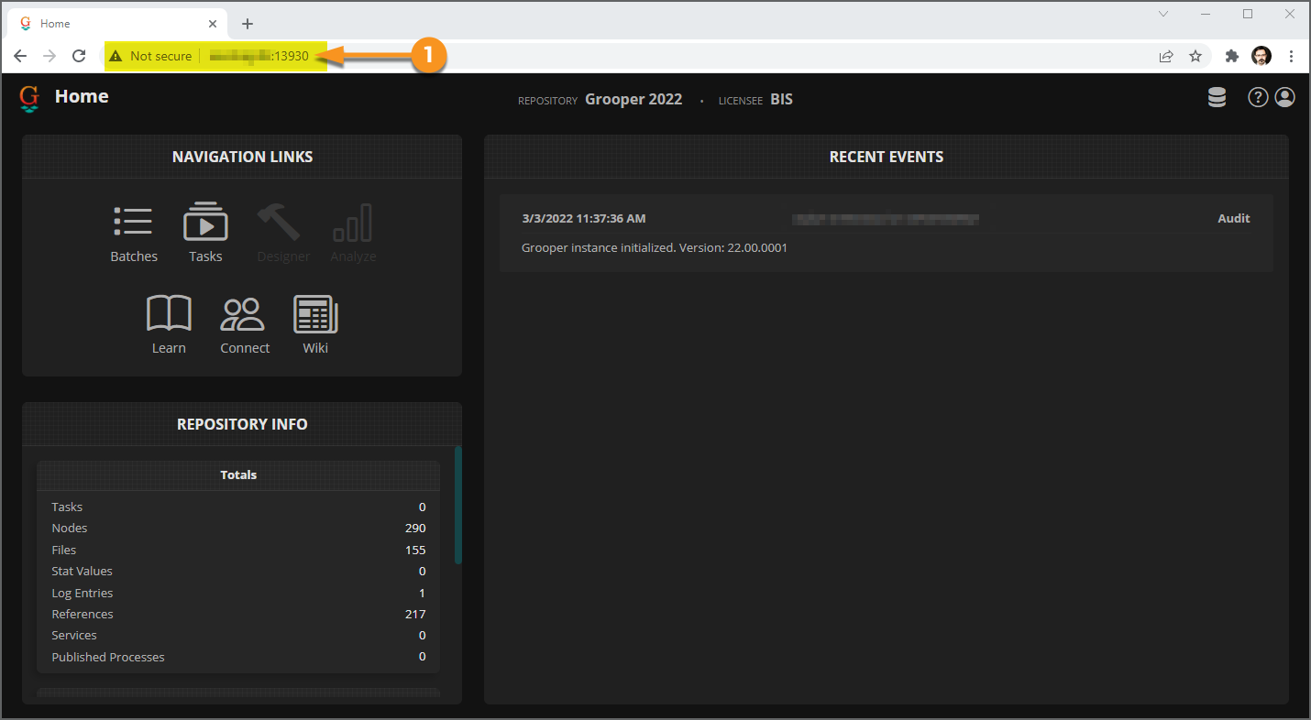Select the Home browser tab
The image size is (1311, 720).
tap(119, 24)
